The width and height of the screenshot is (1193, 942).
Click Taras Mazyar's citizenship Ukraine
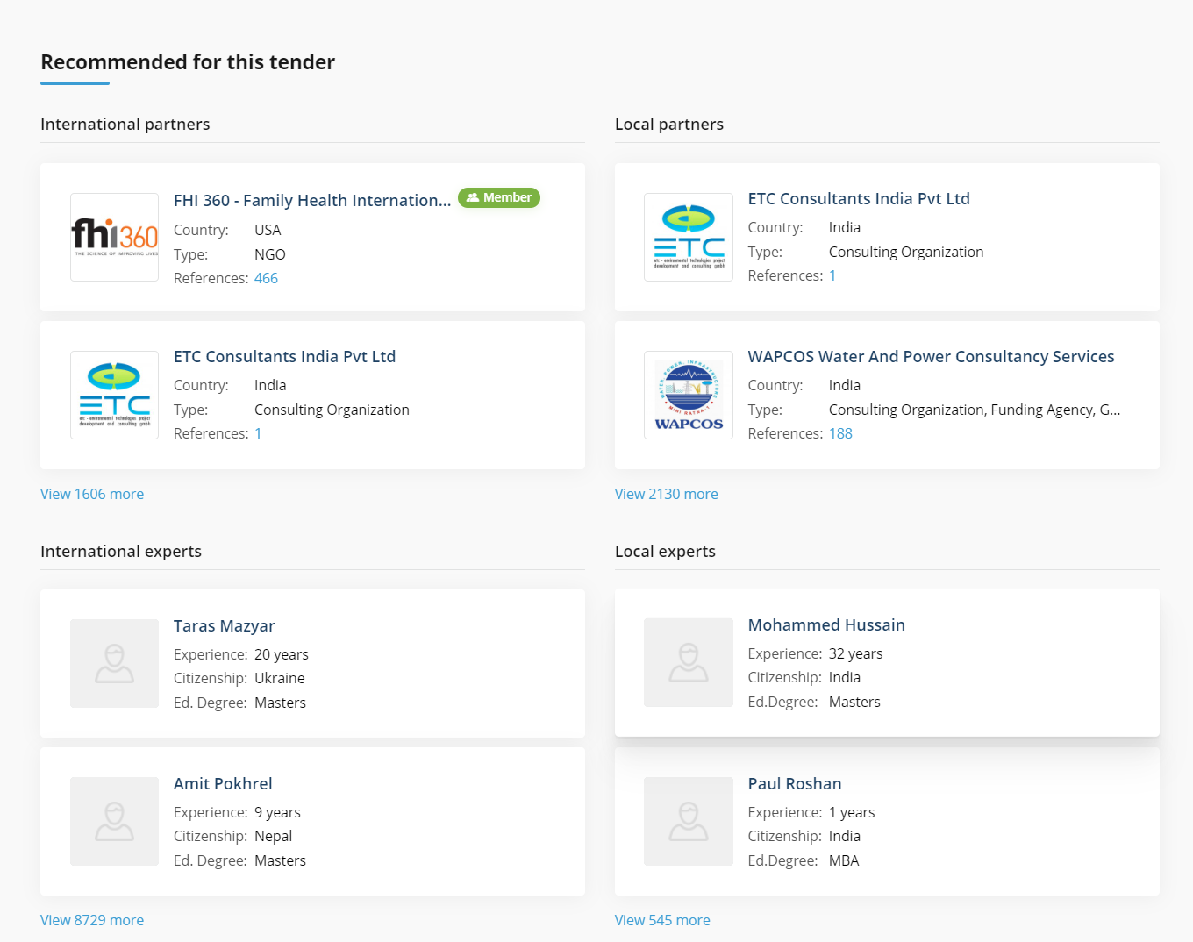click(280, 678)
